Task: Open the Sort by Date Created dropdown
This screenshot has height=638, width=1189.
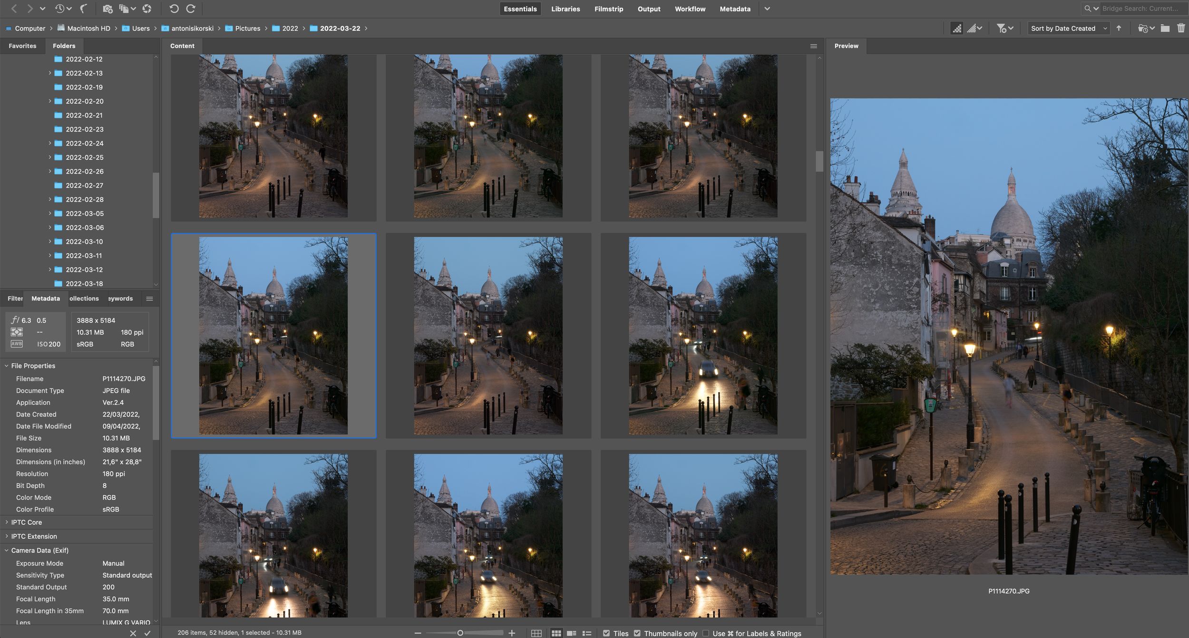Action: pos(1068,29)
